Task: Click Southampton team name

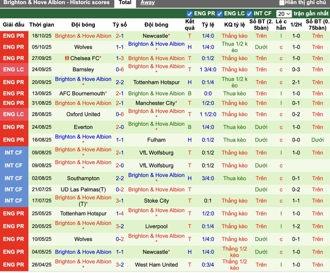Action: click(83, 178)
